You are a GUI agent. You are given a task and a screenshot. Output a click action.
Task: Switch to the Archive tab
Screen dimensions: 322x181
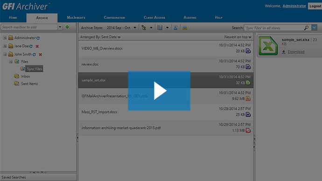tap(42, 18)
